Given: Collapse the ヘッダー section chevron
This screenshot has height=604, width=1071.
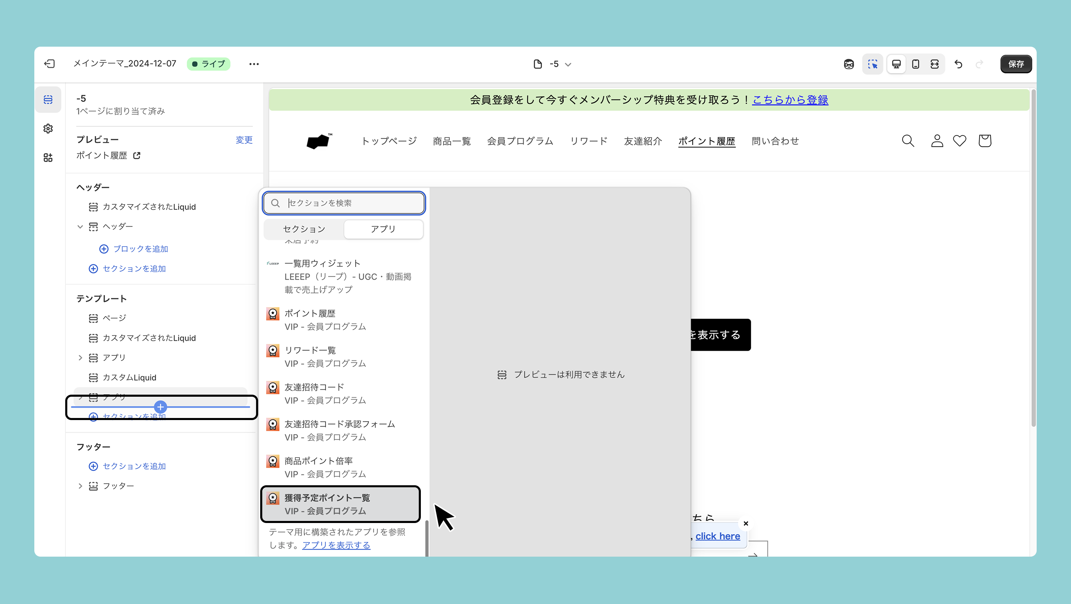Looking at the screenshot, I should (80, 226).
